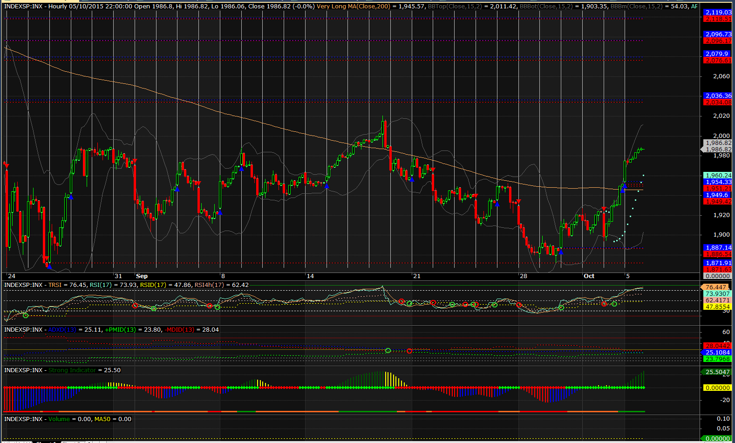Click the 24 label on date axis
The height and width of the screenshot is (443, 735).
[12, 276]
